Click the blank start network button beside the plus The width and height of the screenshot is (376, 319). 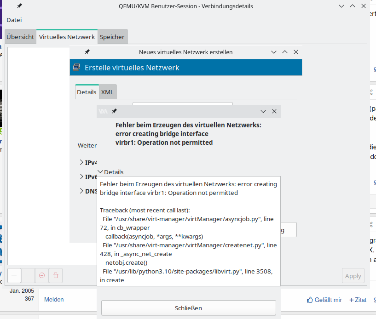click(x=28, y=275)
